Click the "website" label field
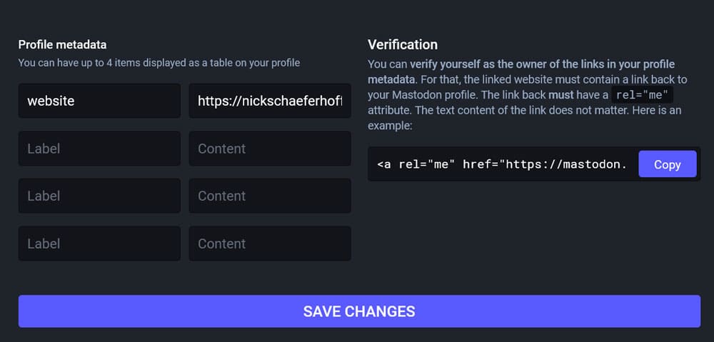Screen dimensions: 714x342 click(x=99, y=101)
